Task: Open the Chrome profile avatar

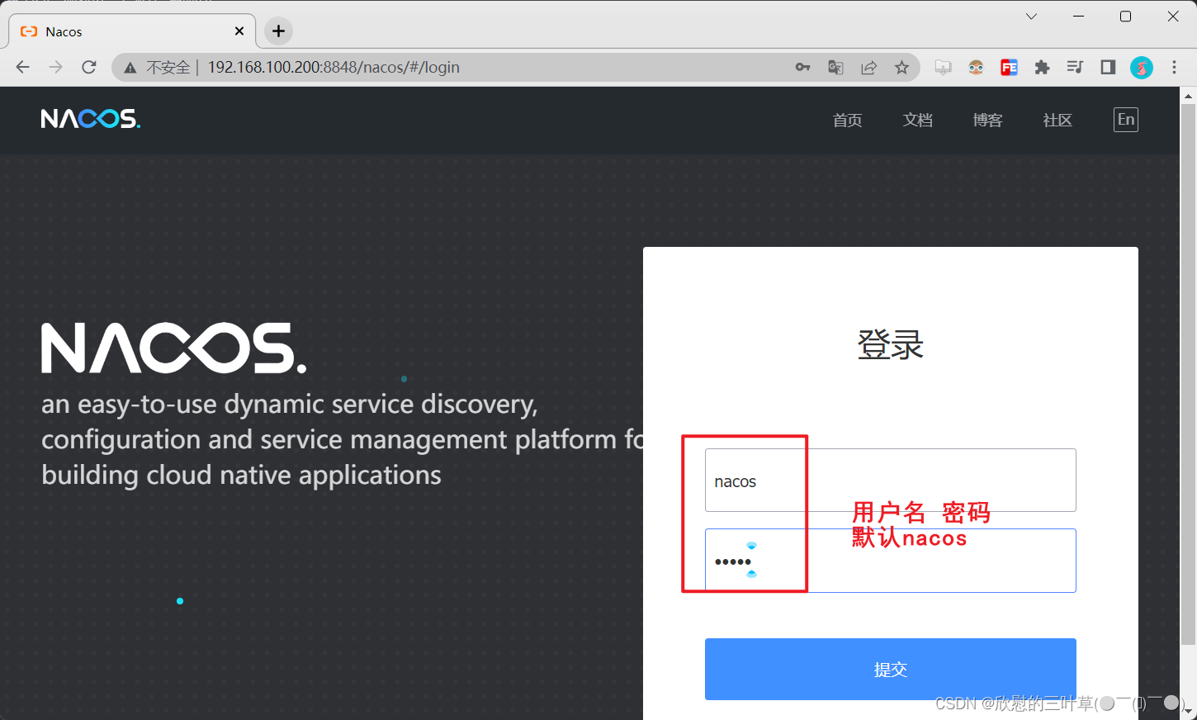Action: (x=1141, y=67)
